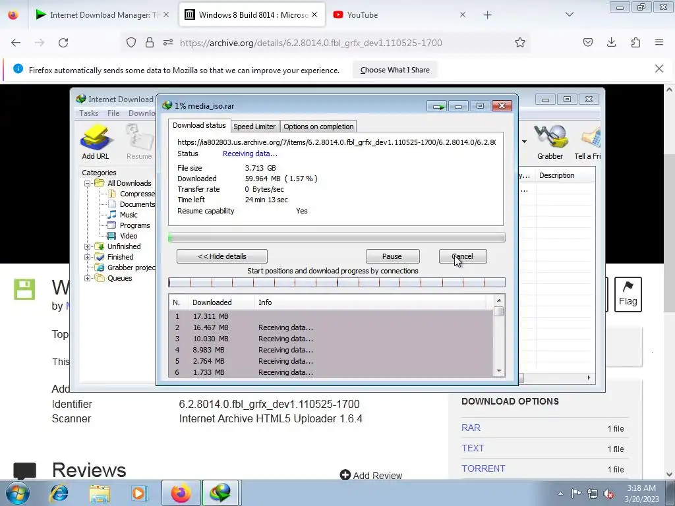Select the Programs category in IDM tree
The height and width of the screenshot is (506, 675).
tap(134, 225)
